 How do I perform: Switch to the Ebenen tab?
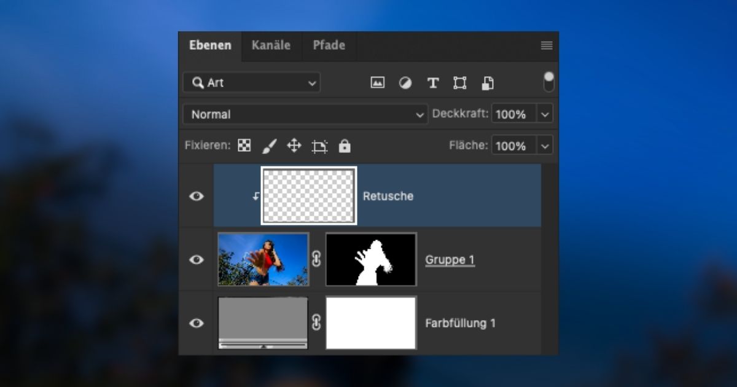click(x=210, y=45)
